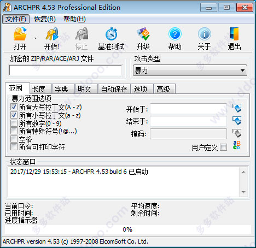
Task: Click the icon beside 结束于 field
Action: (x=237, y=121)
